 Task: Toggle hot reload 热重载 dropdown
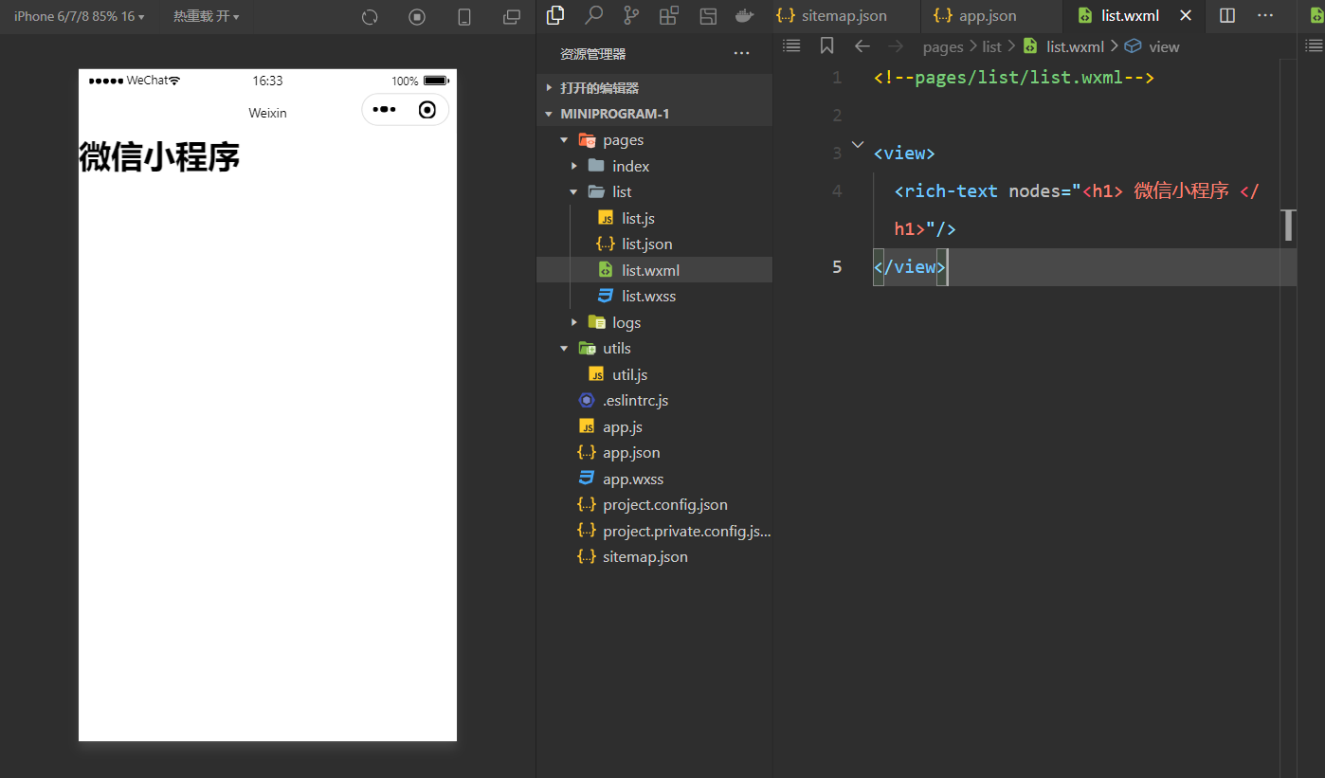[206, 16]
